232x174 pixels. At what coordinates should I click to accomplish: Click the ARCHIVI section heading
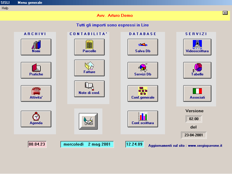pos(35,34)
